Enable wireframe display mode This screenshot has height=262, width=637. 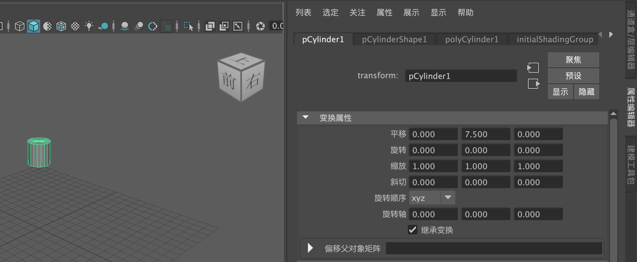pos(20,26)
